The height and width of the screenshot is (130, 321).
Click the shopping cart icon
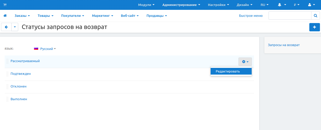5,5
